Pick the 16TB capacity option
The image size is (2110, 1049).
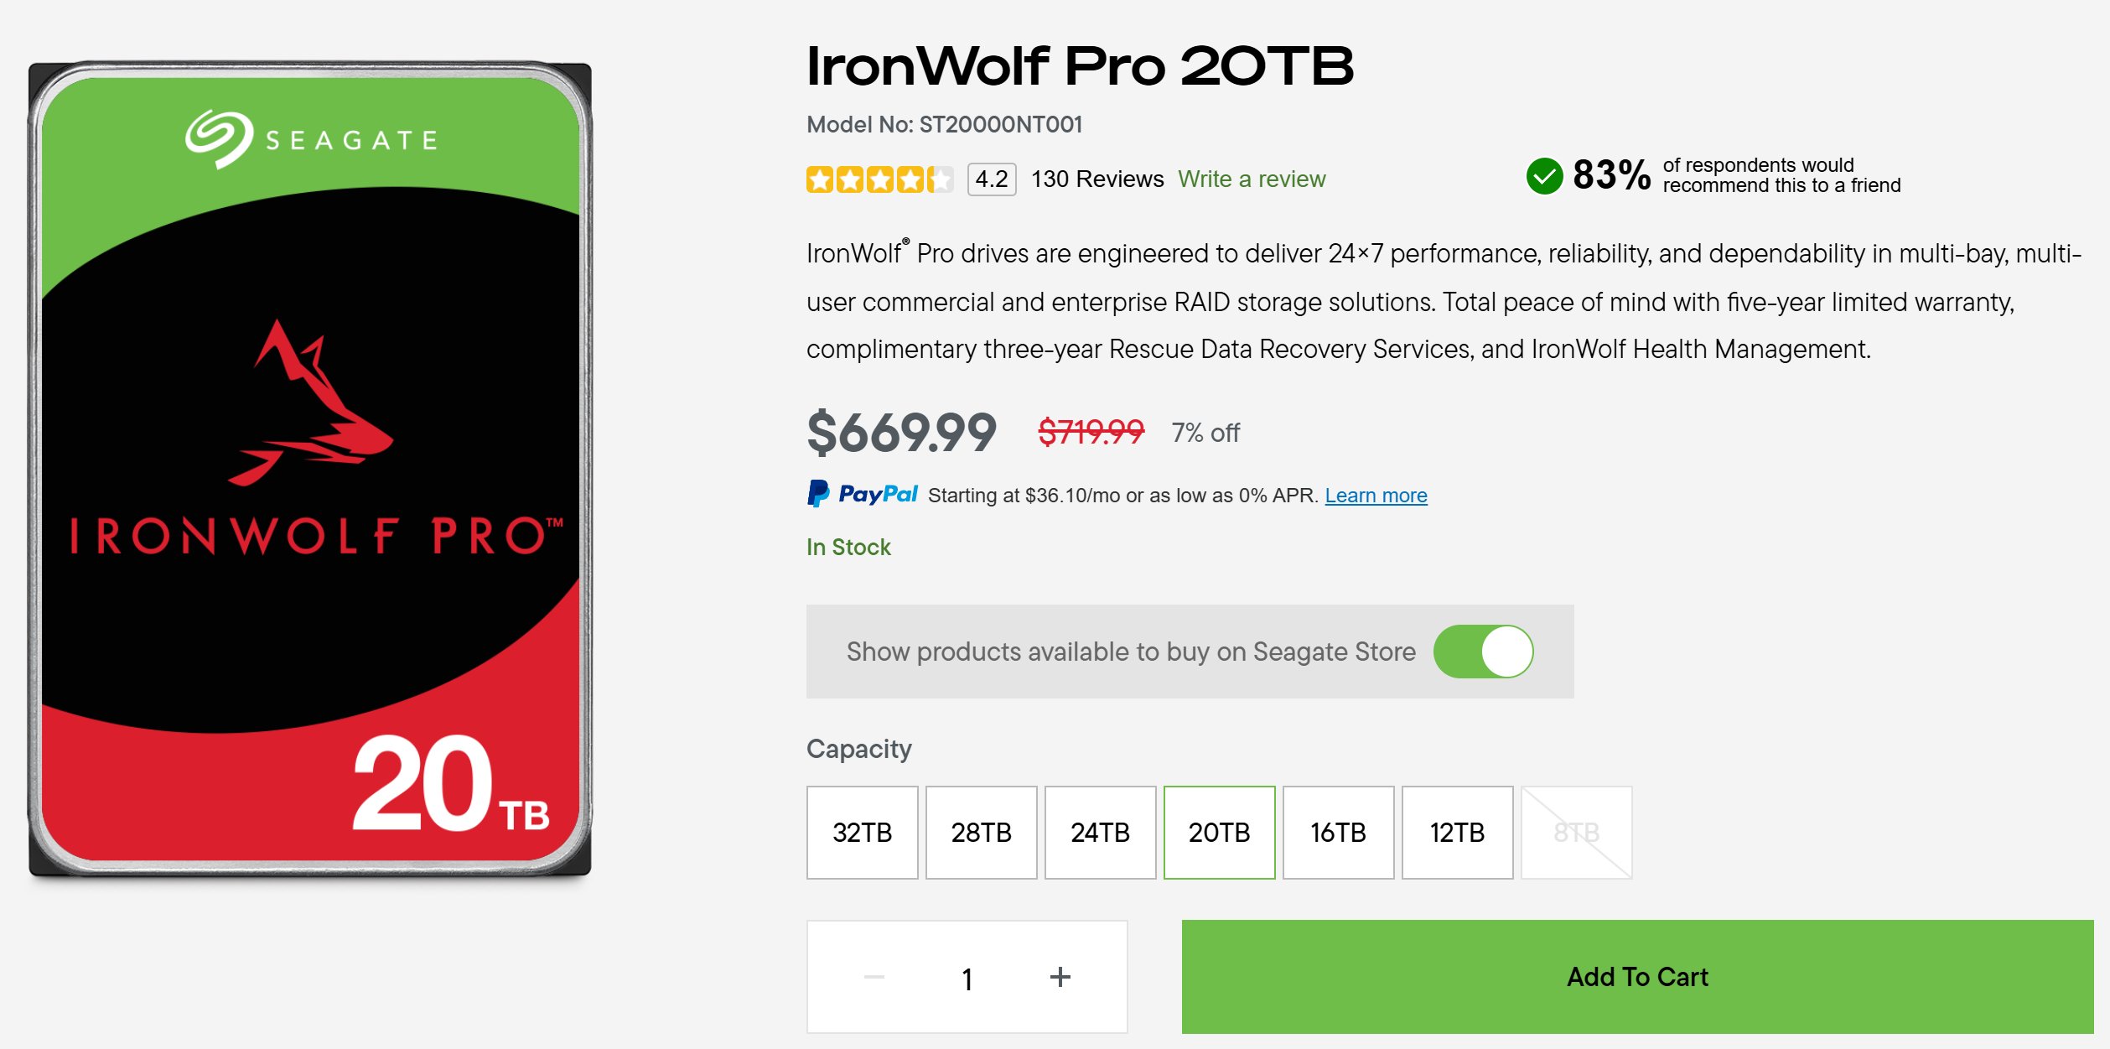tap(1338, 833)
